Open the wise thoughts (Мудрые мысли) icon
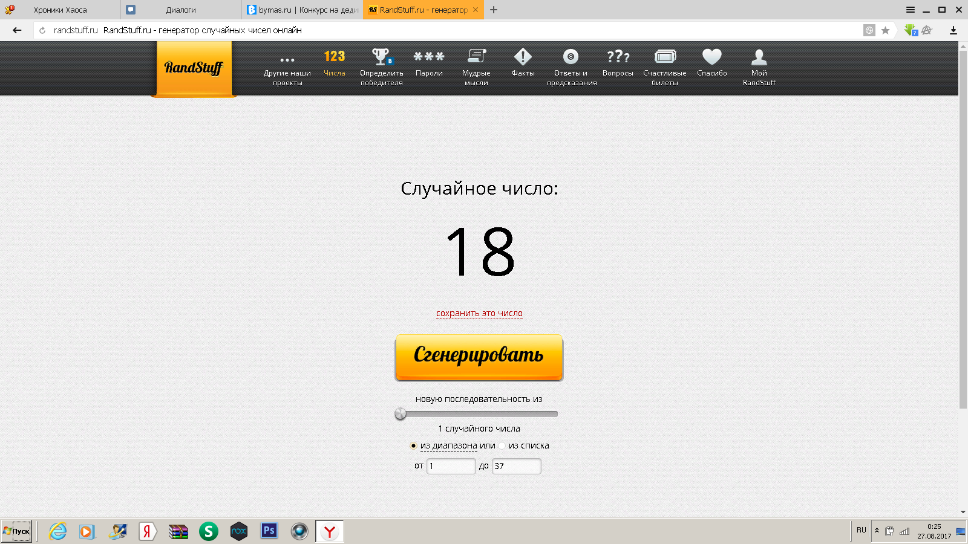 476,57
